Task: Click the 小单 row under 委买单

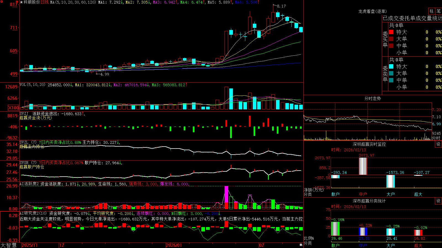Action: (x=415, y=53)
